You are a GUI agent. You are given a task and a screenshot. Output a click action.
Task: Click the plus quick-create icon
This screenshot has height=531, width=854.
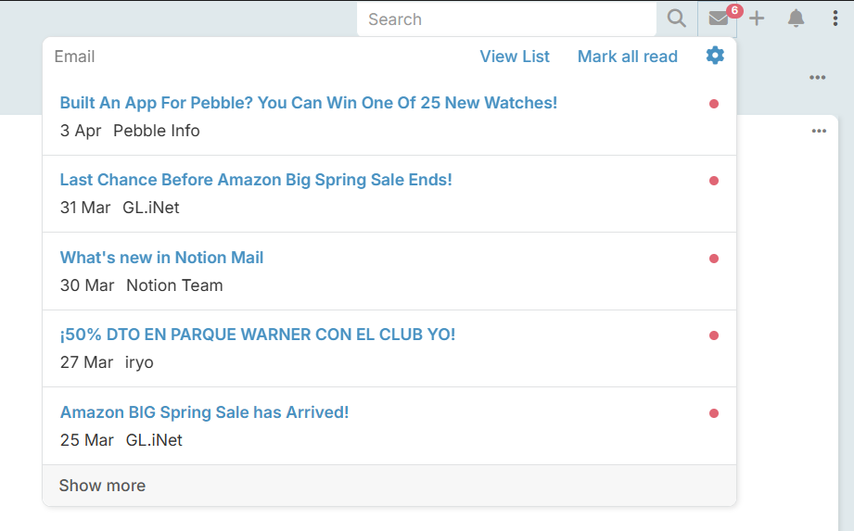pos(757,19)
